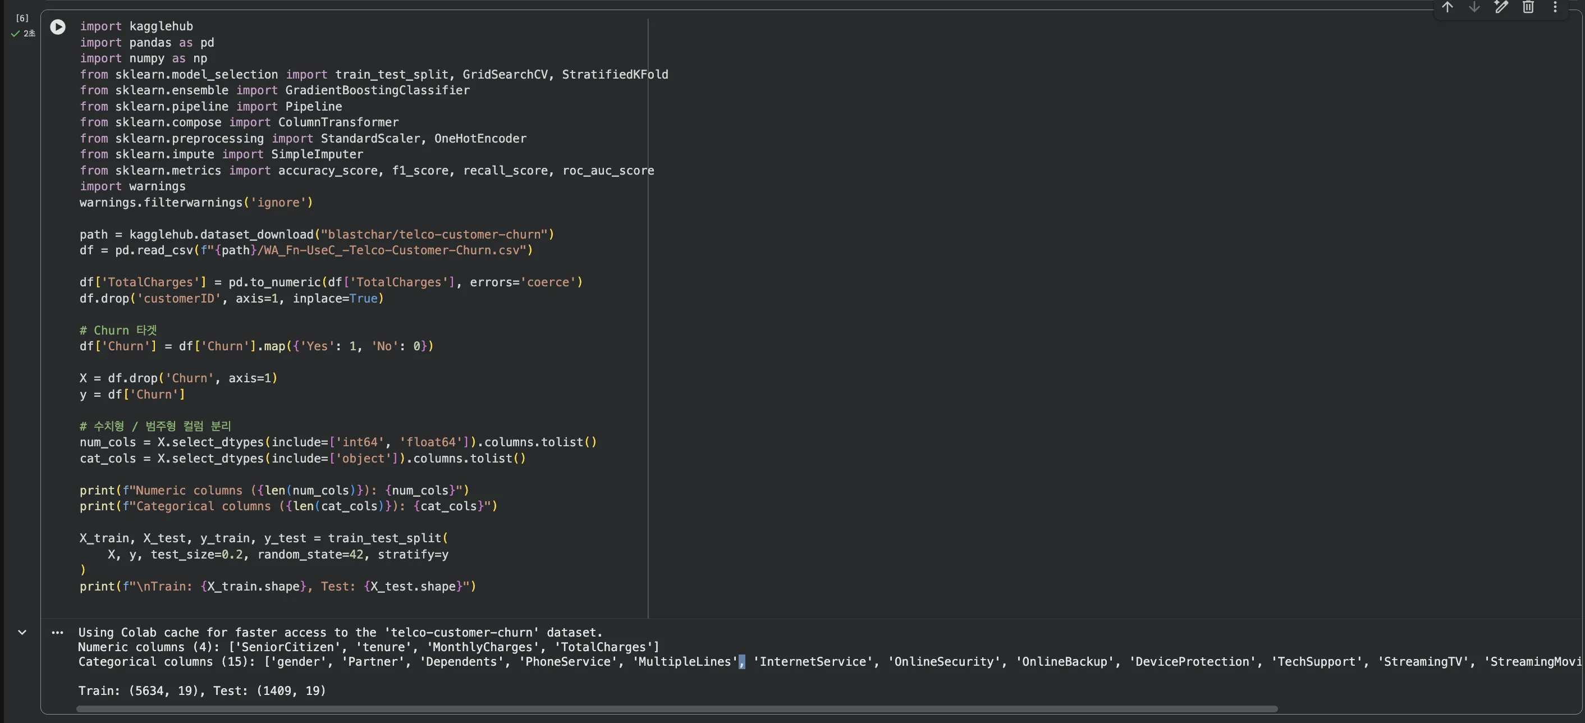Run the code cell
Screen dimensions: 1585x723
coord(58,27)
